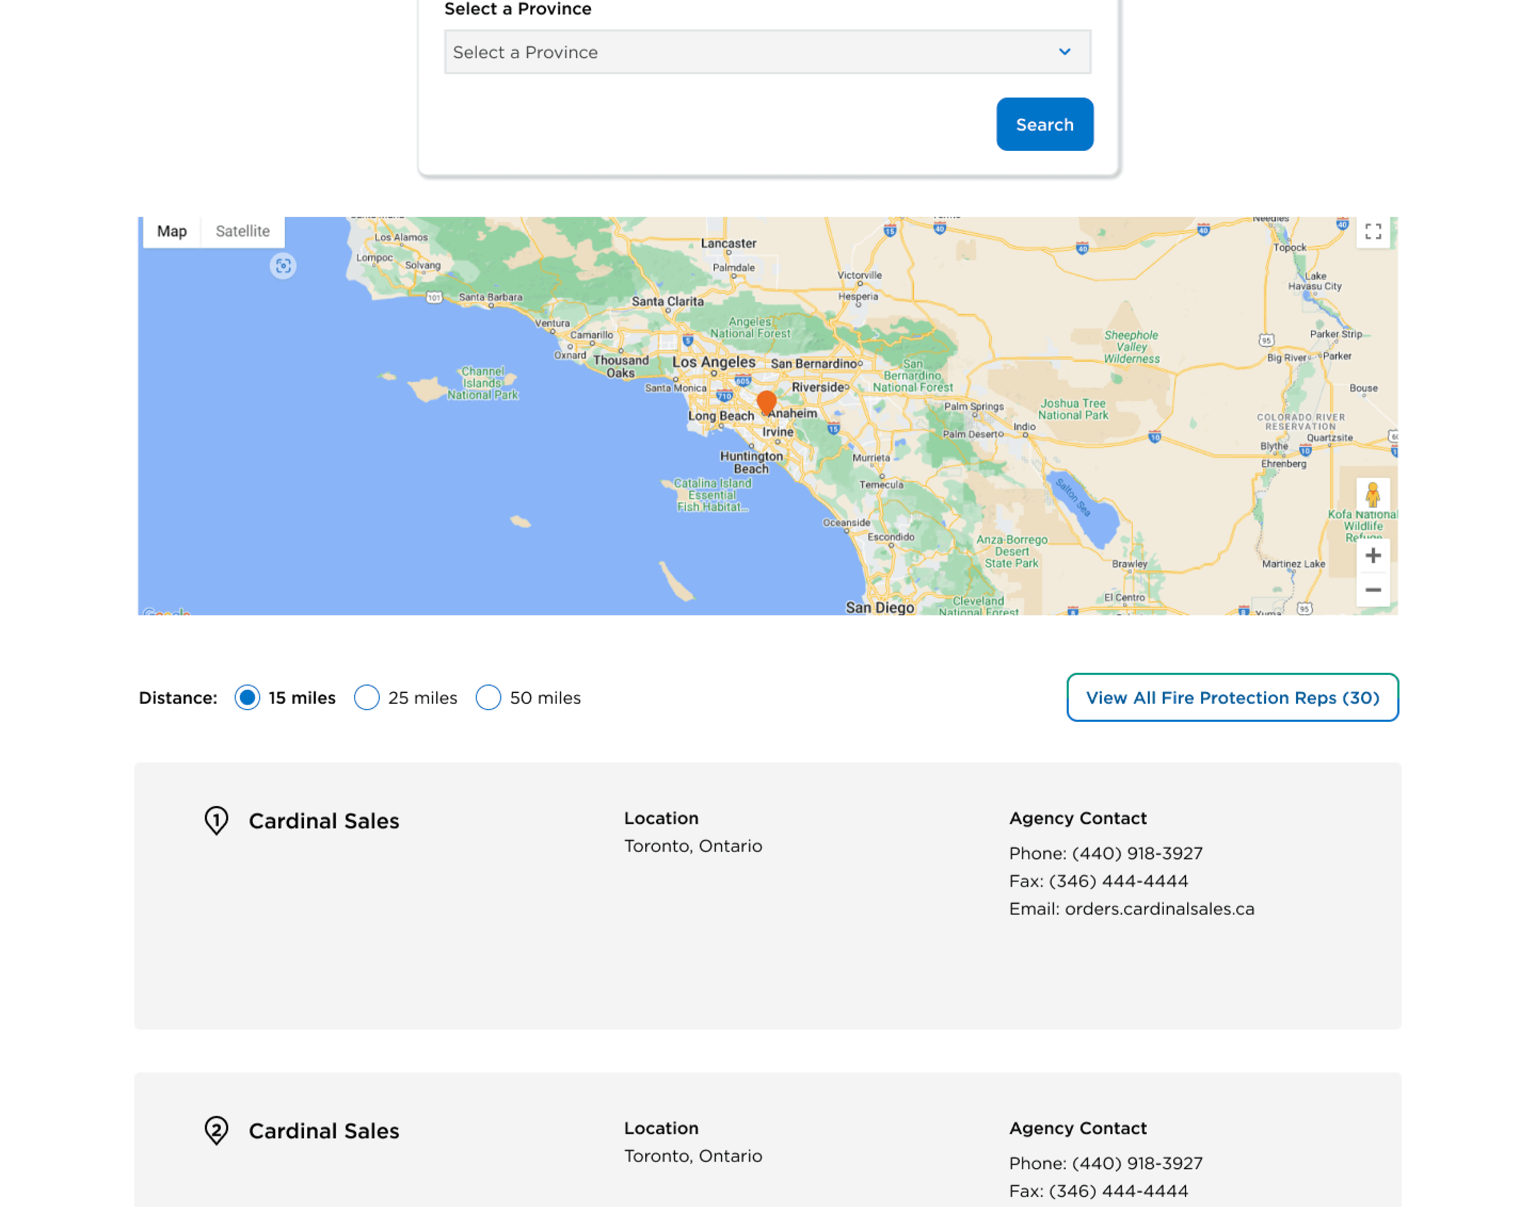Click the Los Angeles label on map
This screenshot has height=1207, width=1536.
[713, 362]
